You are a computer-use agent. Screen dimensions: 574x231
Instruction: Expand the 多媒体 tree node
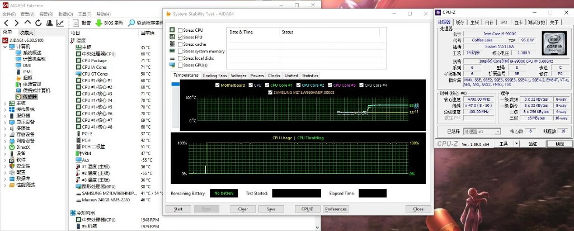point(5,129)
